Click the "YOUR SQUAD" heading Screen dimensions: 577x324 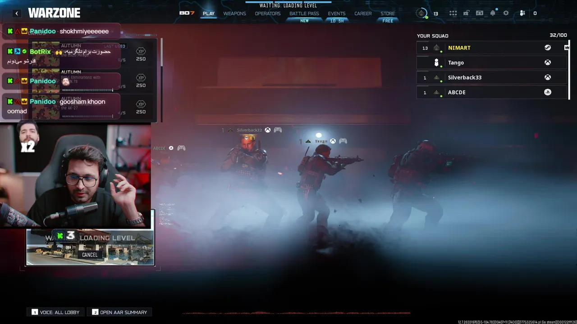point(433,36)
